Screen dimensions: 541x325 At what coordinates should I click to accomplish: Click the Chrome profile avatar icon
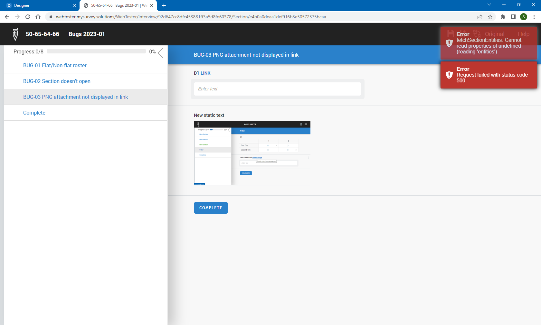tap(524, 17)
